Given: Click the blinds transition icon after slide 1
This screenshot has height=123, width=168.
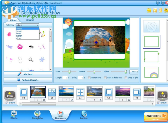Looking at the screenshot, I should point(52,92).
